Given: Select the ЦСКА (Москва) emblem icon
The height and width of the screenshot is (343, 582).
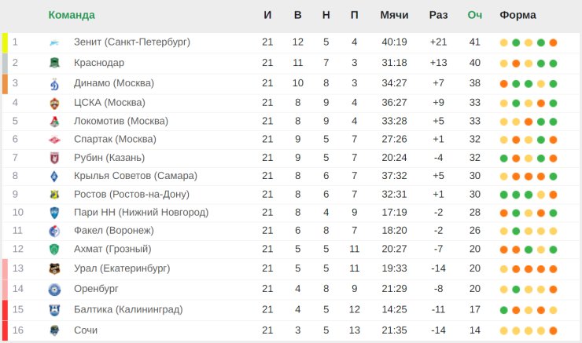Looking at the screenshot, I should click(x=54, y=103).
